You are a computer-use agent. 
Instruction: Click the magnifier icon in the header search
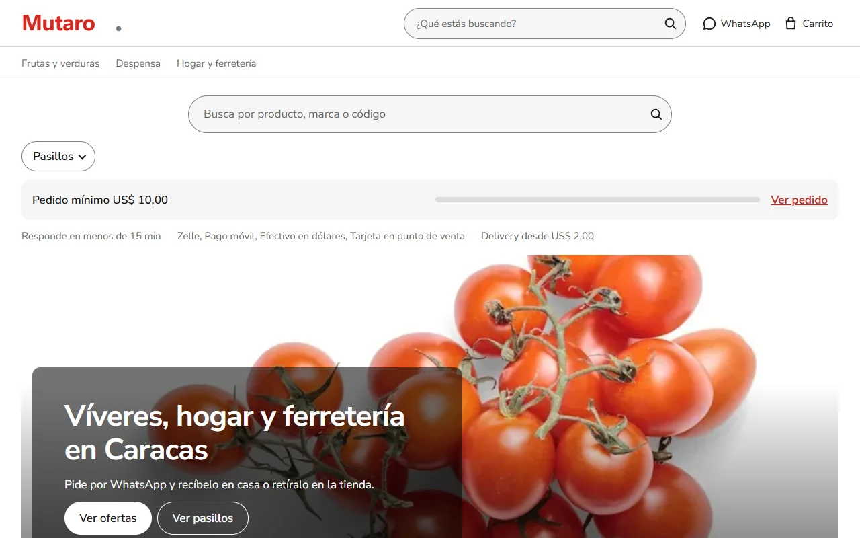point(670,24)
